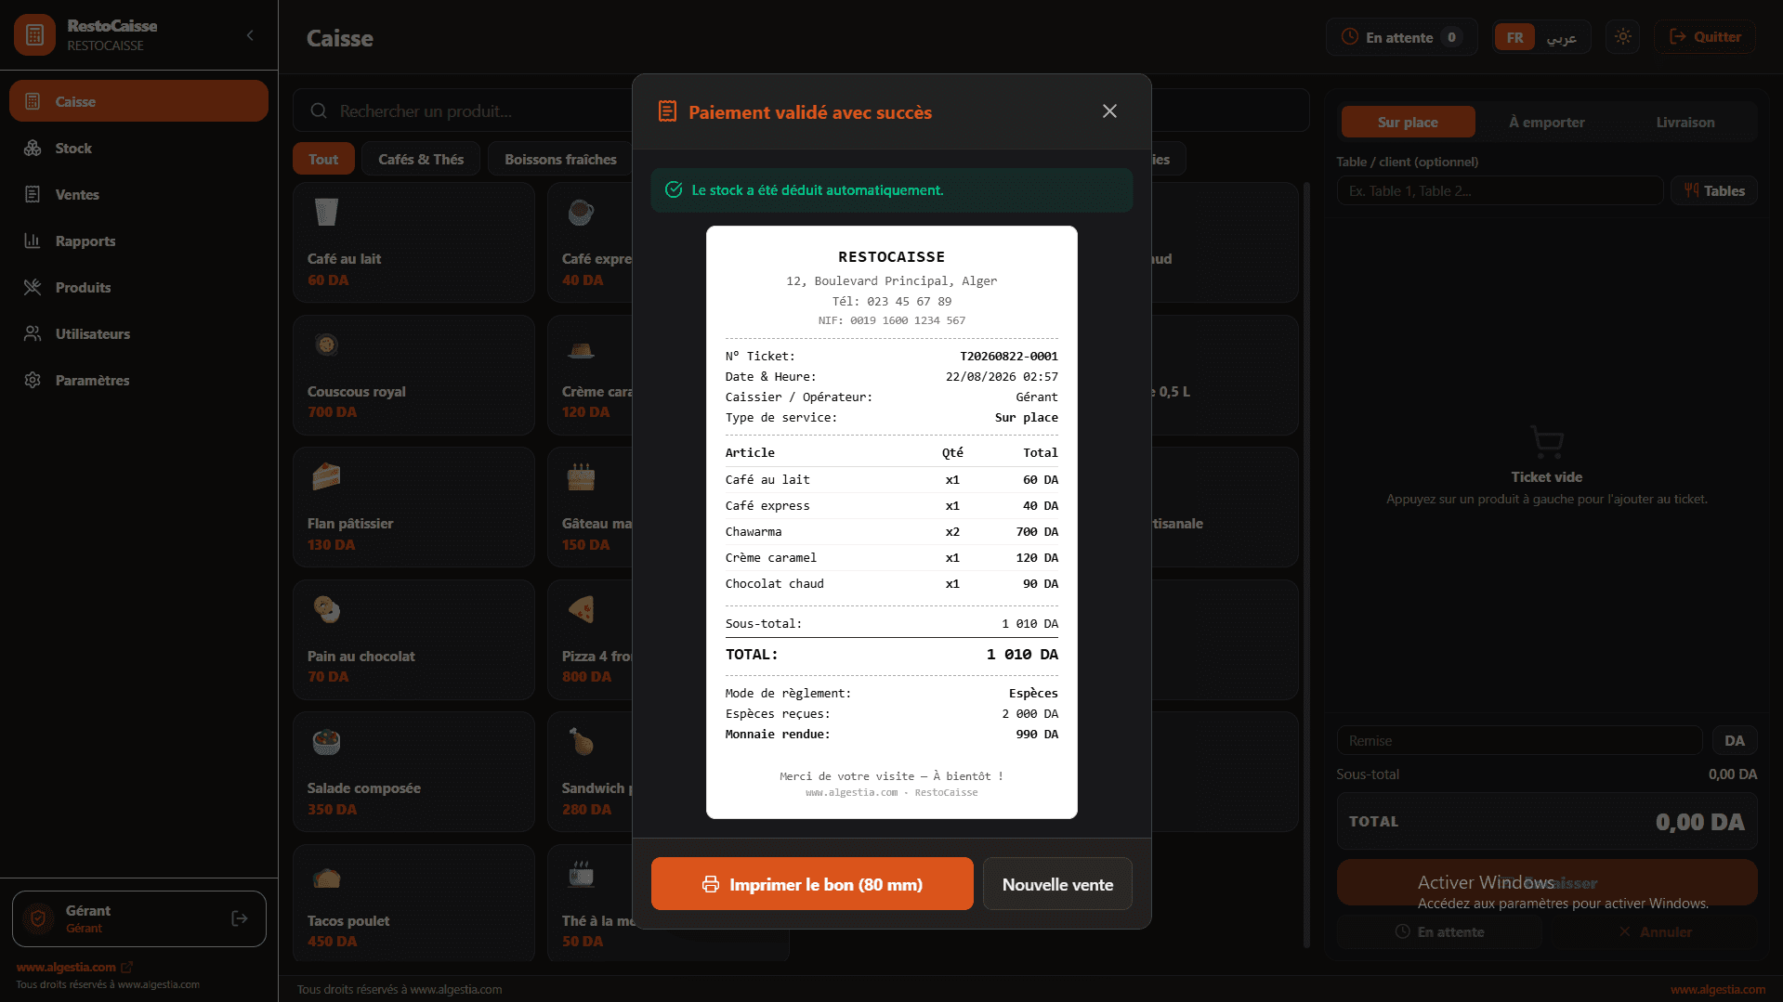Click the Remise discount input field
The image size is (1783, 1002).
click(x=1519, y=741)
